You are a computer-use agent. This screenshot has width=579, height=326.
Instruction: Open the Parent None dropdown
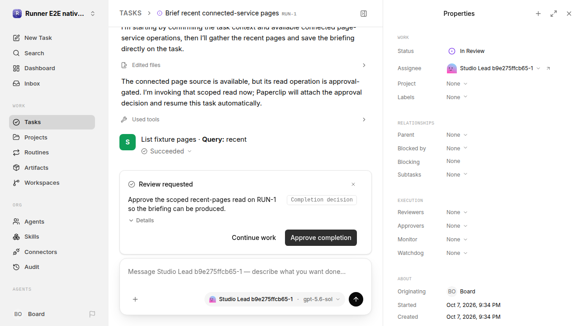pos(457,135)
